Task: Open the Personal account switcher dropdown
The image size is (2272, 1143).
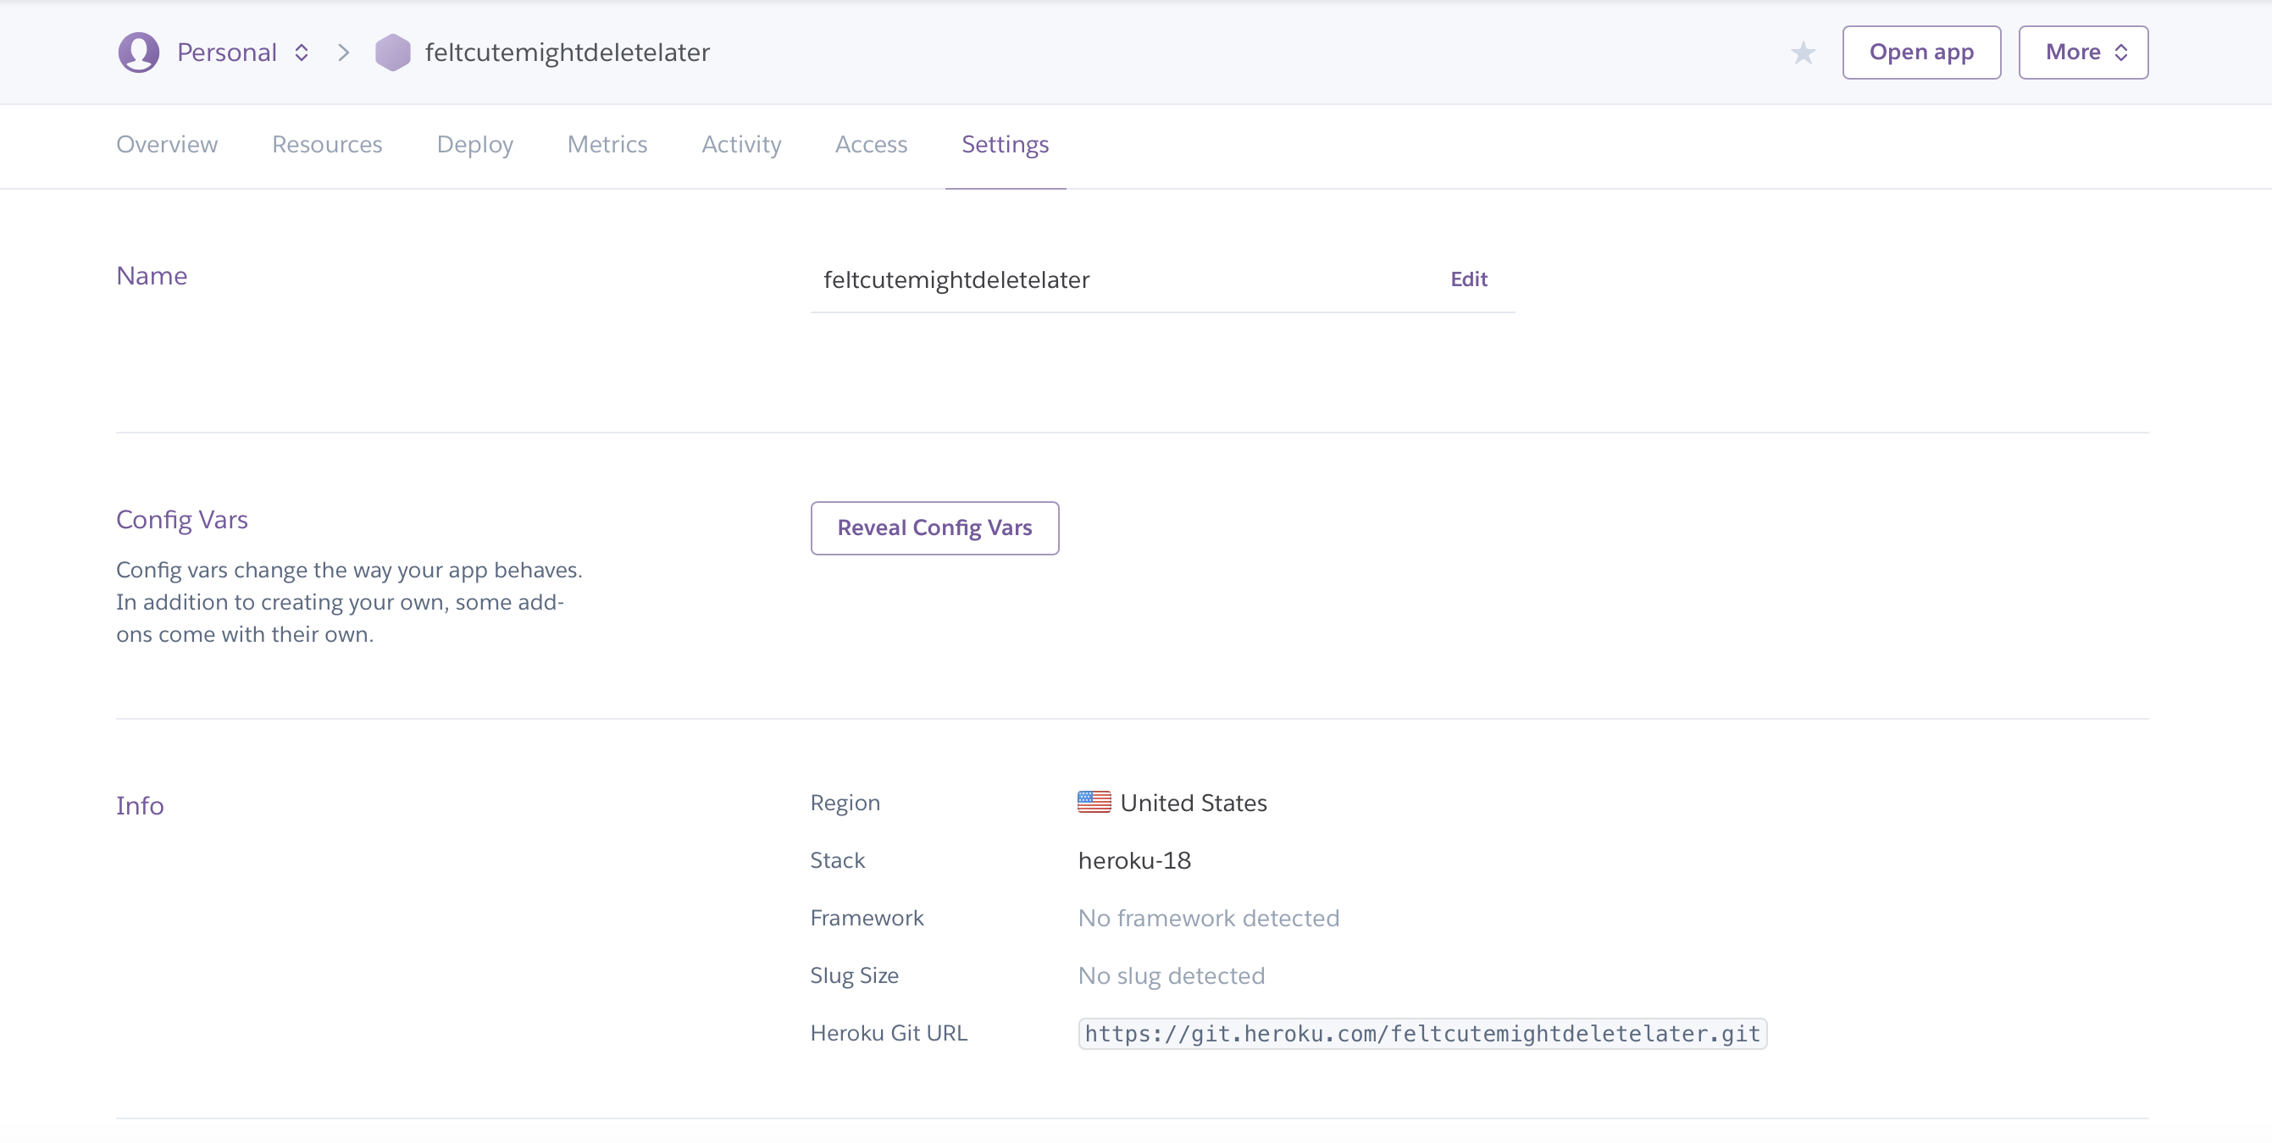Action: [242, 52]
